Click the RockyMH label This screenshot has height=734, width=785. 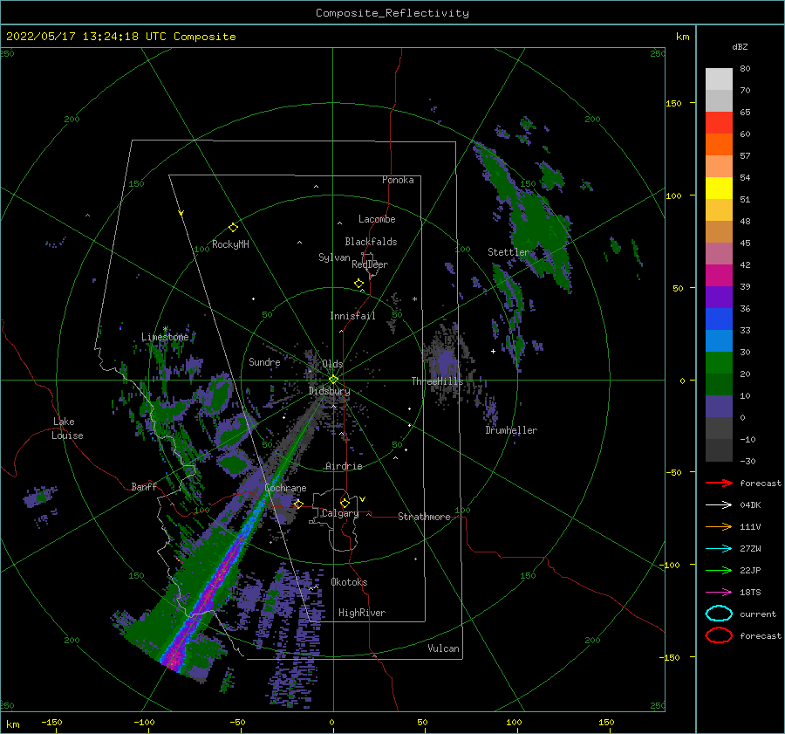(230, 244)
